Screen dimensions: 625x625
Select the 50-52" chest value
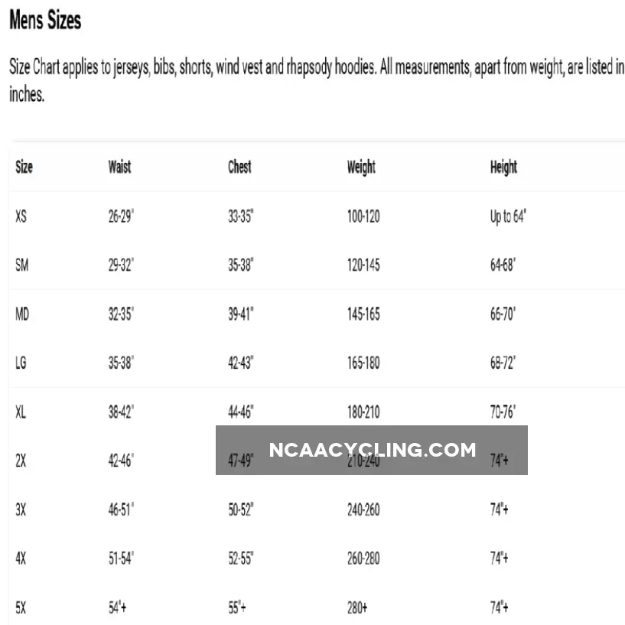(x=241, y=510)
